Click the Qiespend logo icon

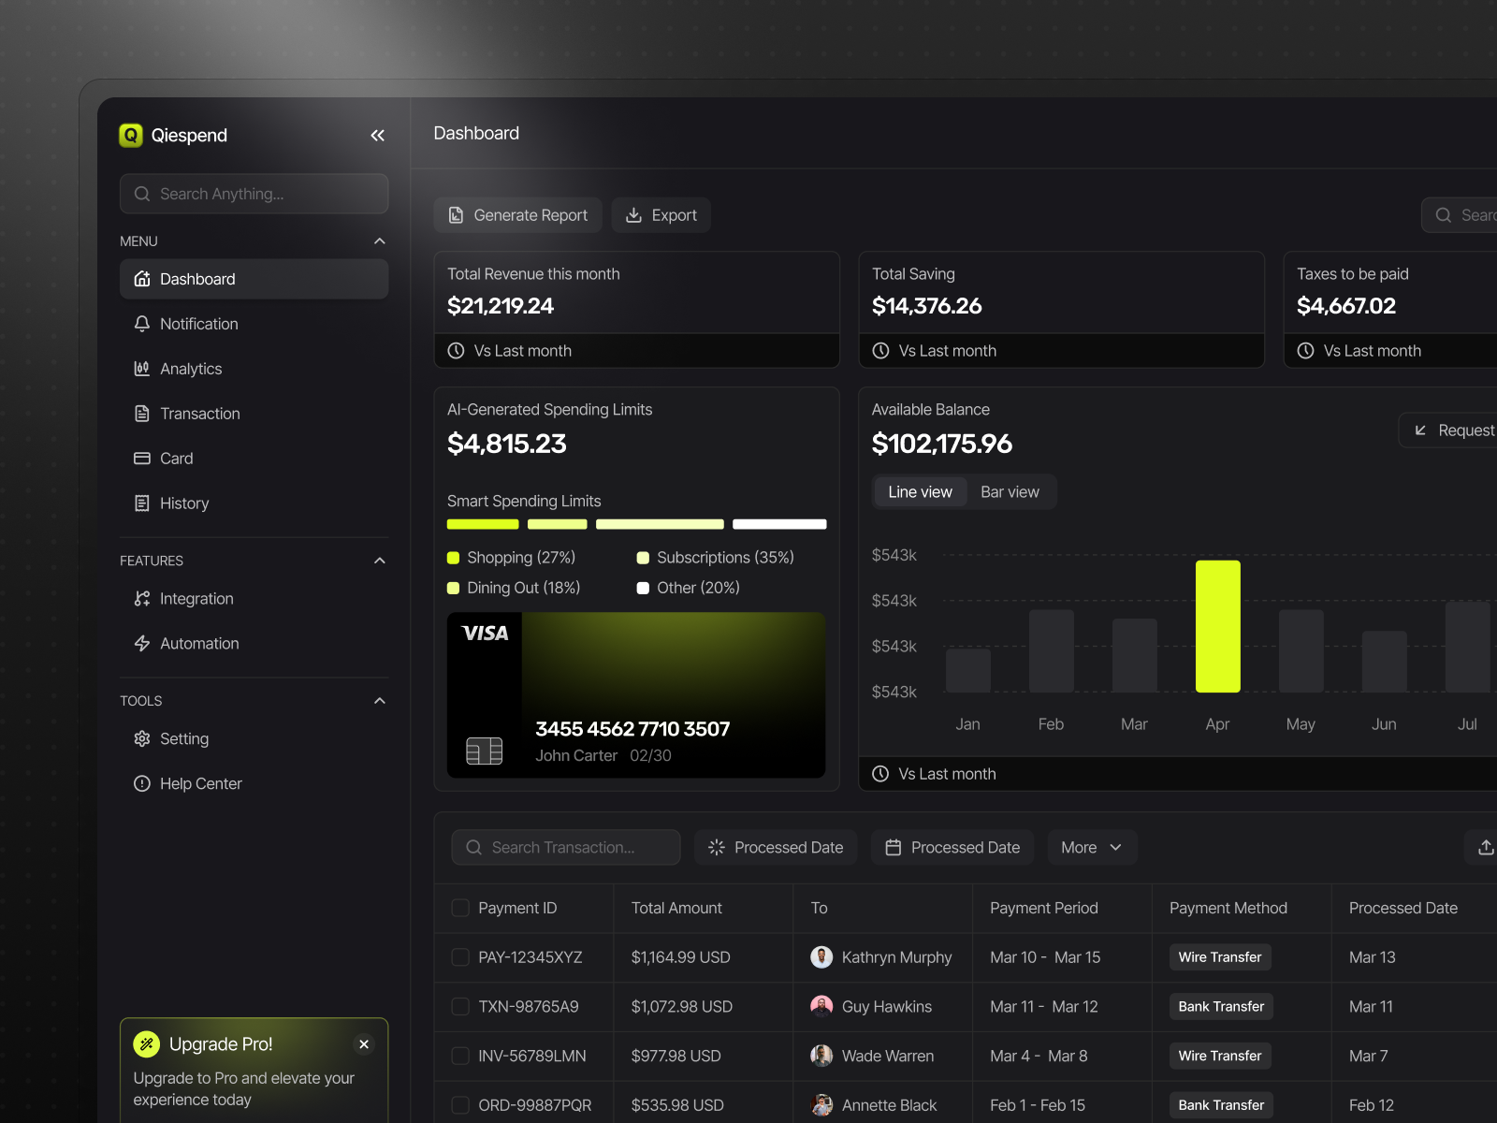tap(130, 135)
